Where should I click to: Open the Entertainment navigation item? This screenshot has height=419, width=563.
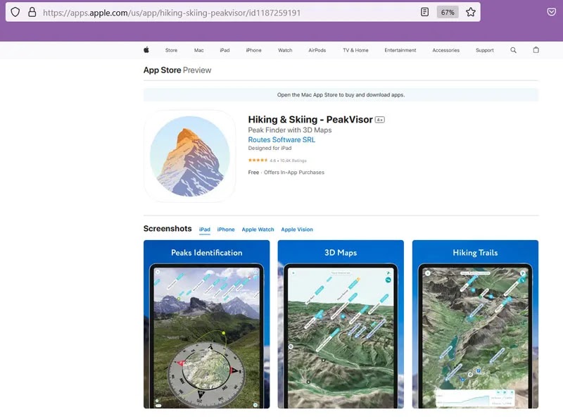(400, 50)
